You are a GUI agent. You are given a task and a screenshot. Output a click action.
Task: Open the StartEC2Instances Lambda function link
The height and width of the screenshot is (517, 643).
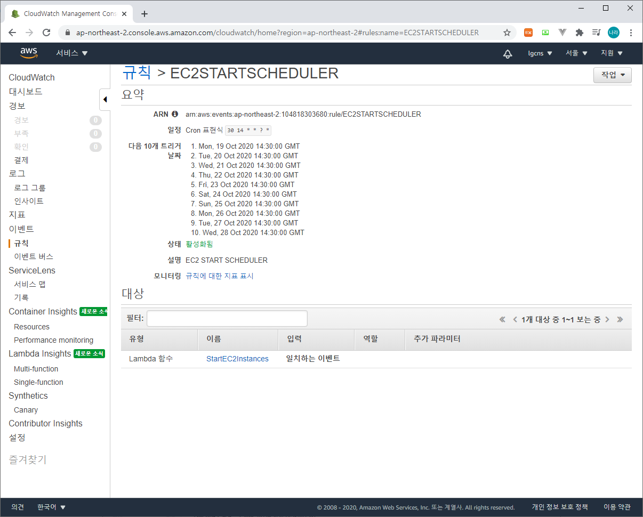coord(237,359)
